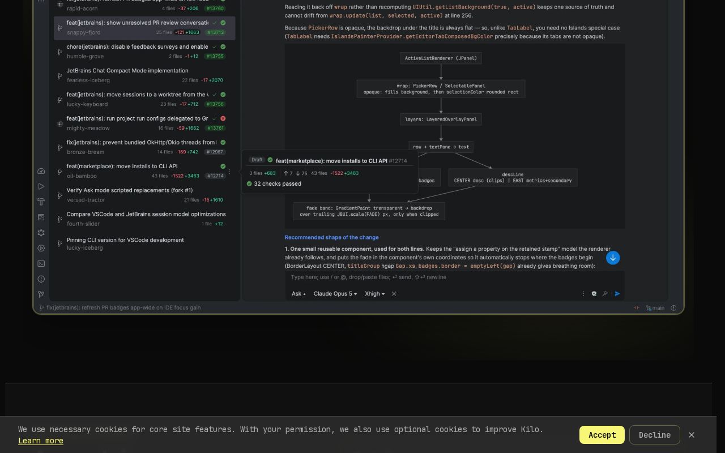Open Compare VSCode and JetBrains session

(144, 219)
